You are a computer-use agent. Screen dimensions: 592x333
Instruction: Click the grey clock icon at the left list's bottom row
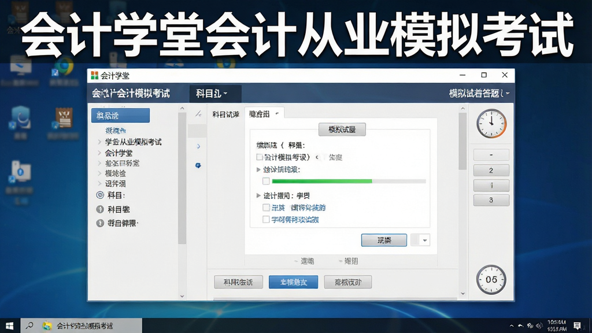click(x=100, y=223)
